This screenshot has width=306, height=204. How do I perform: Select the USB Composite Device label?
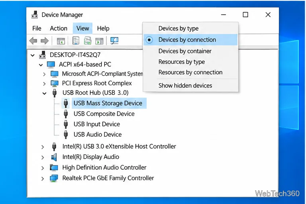[x=104, y=114]
